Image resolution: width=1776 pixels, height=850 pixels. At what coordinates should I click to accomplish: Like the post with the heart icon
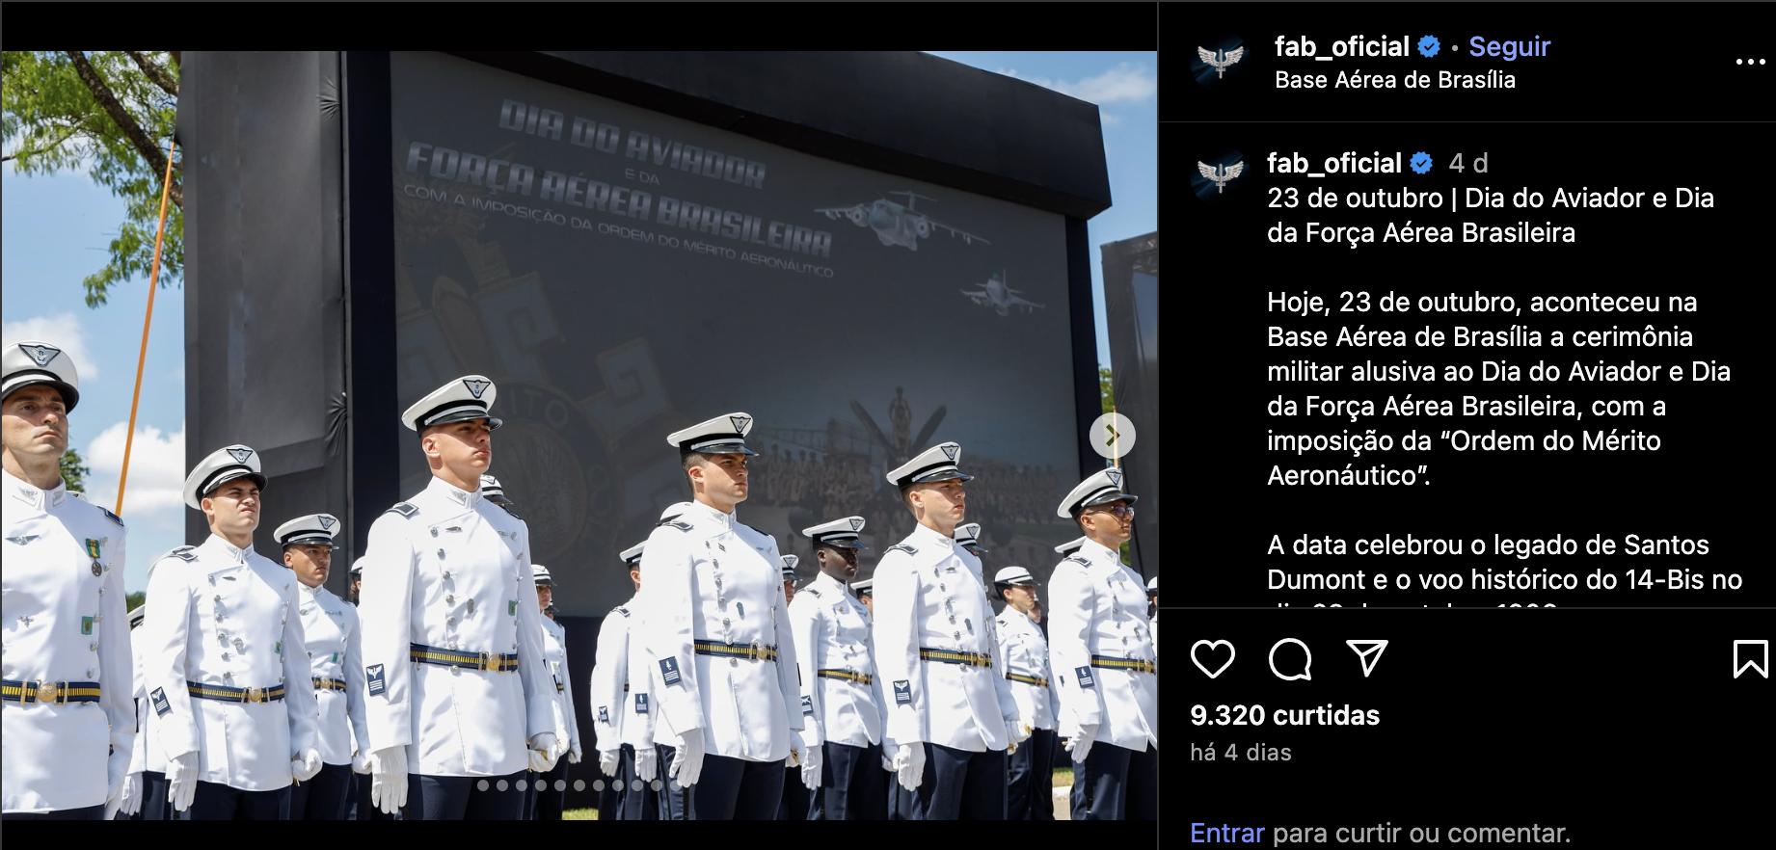[x=1212, y=659]
